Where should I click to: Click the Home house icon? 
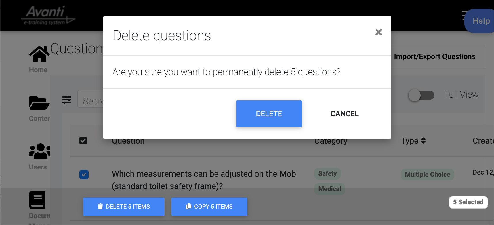point(39,54)
